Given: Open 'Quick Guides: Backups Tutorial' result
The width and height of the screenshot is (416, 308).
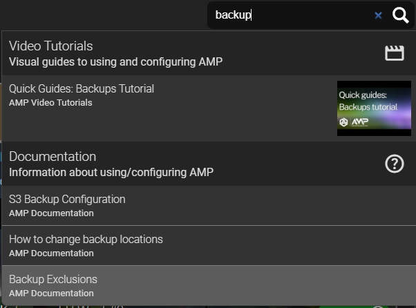Looking at the screenshot, I should pyautogui.click(x=209, y=108).
